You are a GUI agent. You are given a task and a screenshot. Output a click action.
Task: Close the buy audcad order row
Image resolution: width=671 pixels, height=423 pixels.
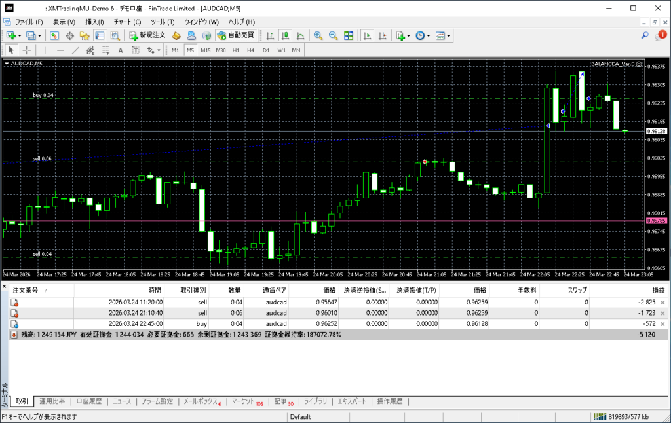(x=662, y=323)
